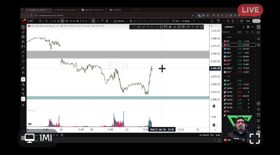Create an Alert from top toolbar
280x155 pixels.
click(176, 21)
